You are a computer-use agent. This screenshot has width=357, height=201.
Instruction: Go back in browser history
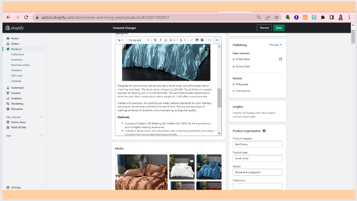8,17
